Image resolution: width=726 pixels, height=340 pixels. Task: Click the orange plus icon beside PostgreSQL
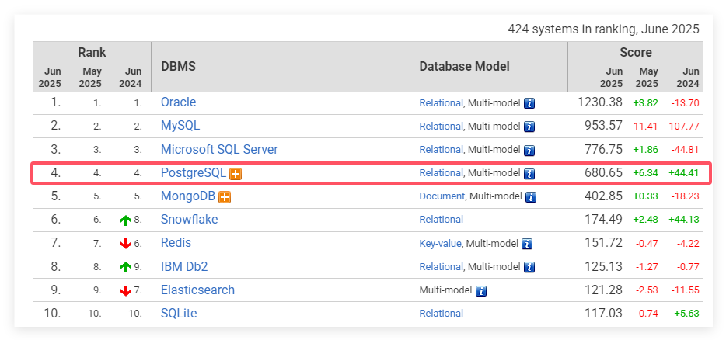236,174
